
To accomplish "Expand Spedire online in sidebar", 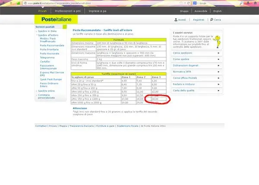I will [x=46, y=91].
